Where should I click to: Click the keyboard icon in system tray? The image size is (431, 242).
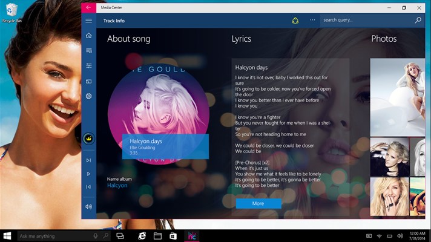[369, 236]
